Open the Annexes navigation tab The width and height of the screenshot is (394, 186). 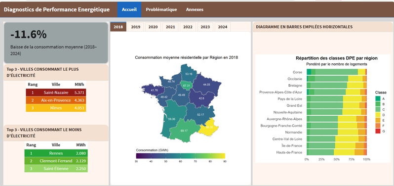tap(195, 9)
